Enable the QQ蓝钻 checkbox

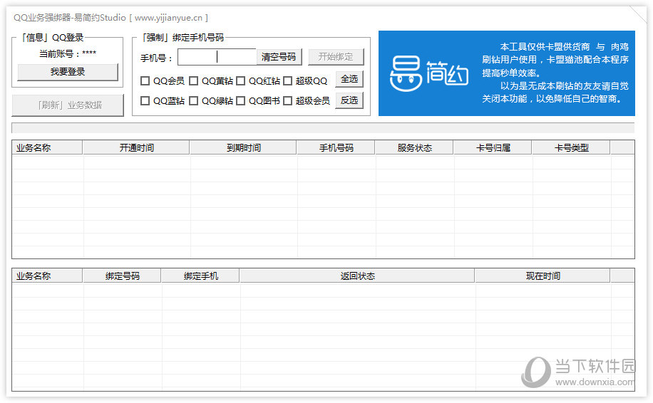click(145, 101)
